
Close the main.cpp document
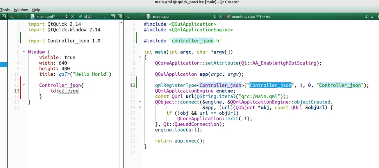(x=220, y=17)
